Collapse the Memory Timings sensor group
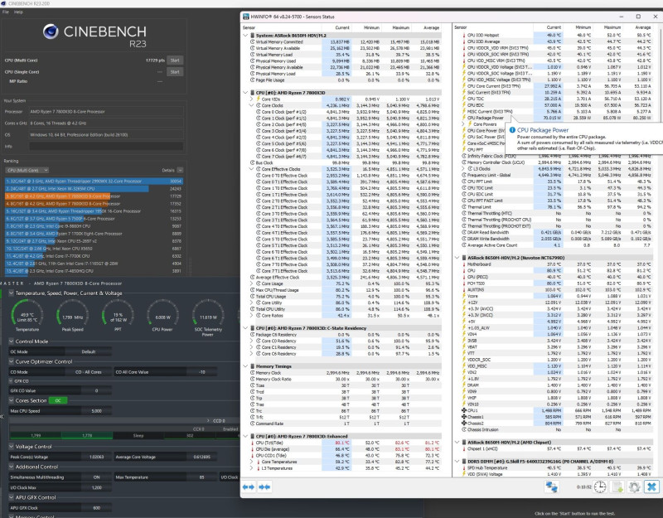The image size is (663, 518). tap(244, 366)
